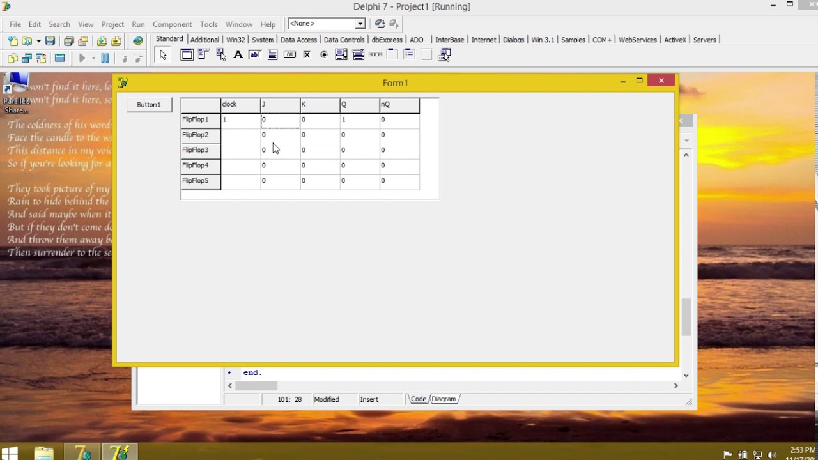Pick the Memo component in the palette
This screenshot has height=460, width=818.
pos(272,55)
